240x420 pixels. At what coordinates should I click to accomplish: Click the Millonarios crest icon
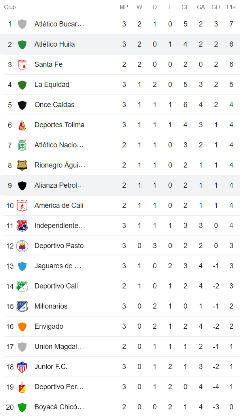coord(23,306)
